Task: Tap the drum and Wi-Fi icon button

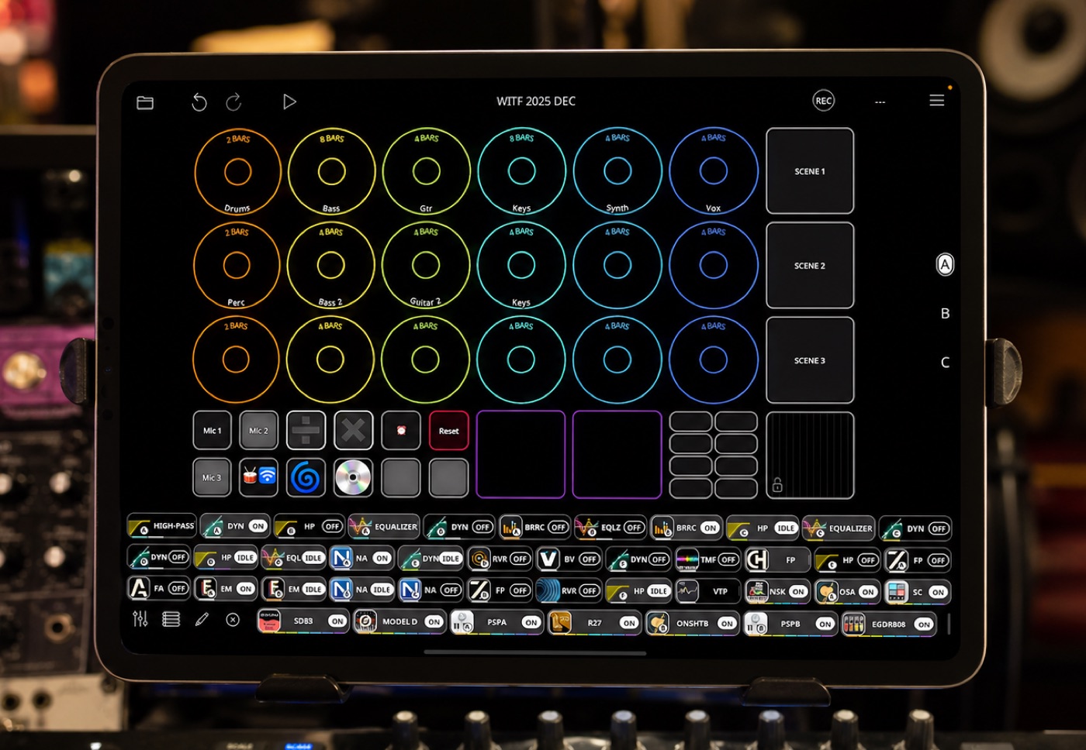Action: tap(258, 477)
